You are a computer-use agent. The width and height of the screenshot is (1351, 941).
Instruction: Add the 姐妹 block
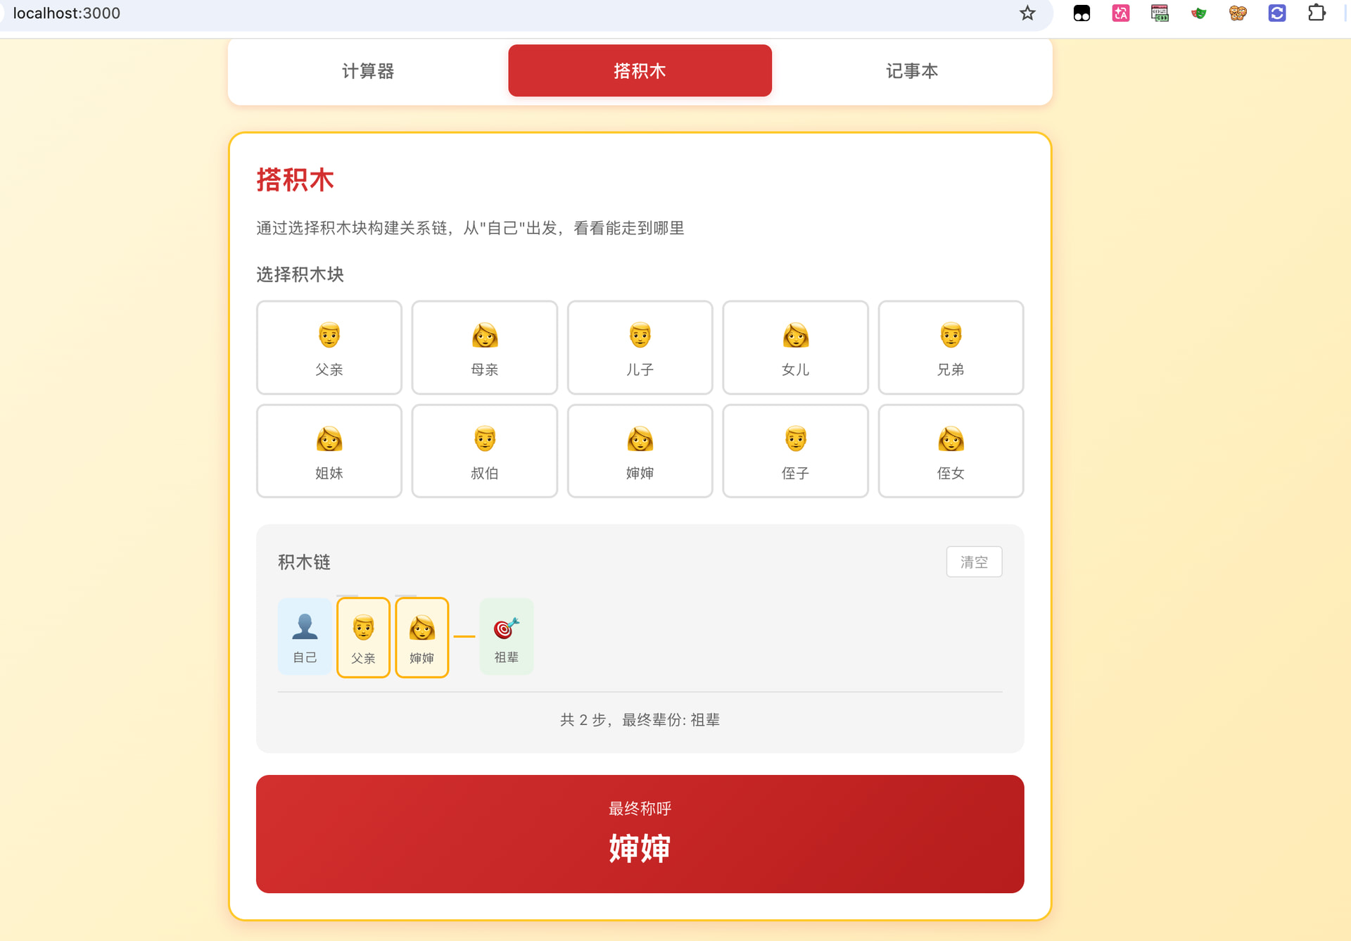pos(329,451)
